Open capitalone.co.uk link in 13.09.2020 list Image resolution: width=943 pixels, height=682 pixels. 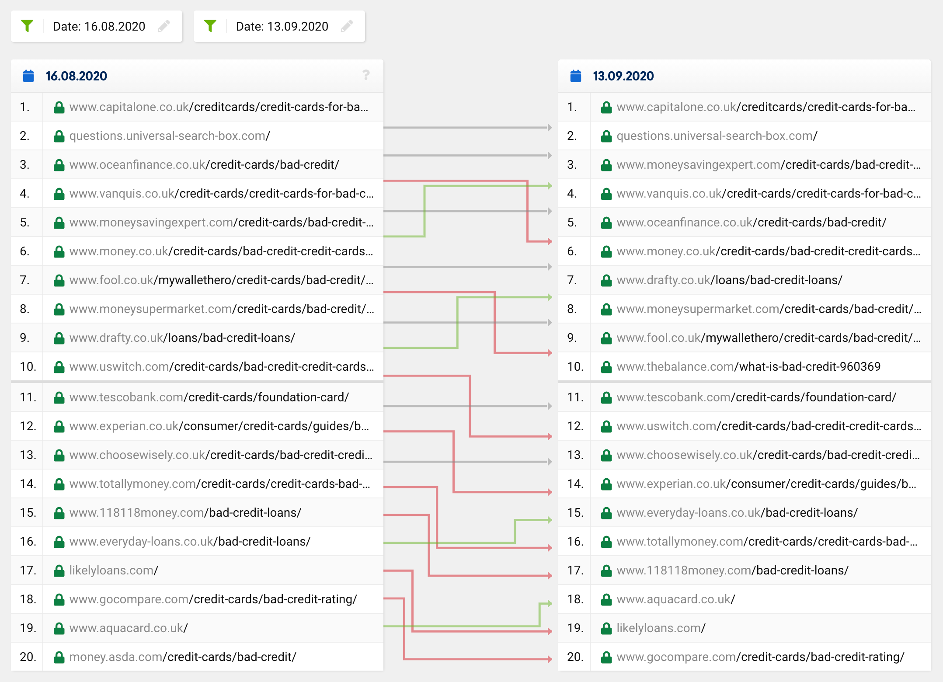pyautogui.click(x=766, y=107)
